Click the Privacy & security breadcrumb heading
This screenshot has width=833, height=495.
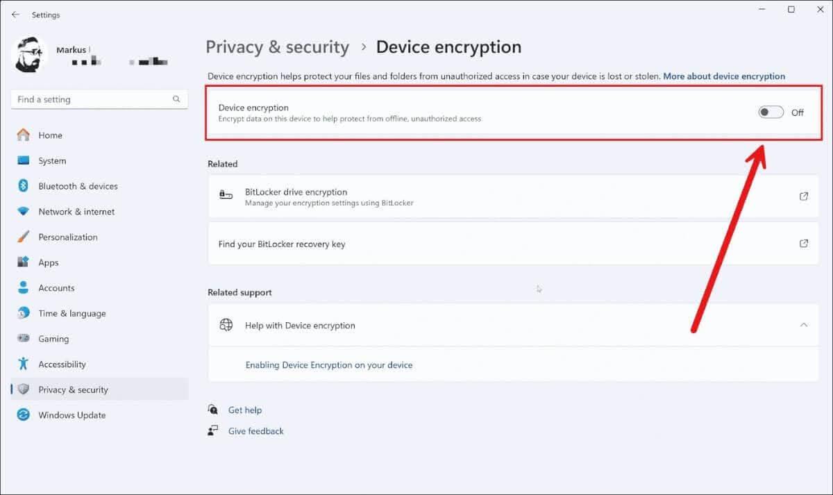pyautogui.click(x=277, y=47)
